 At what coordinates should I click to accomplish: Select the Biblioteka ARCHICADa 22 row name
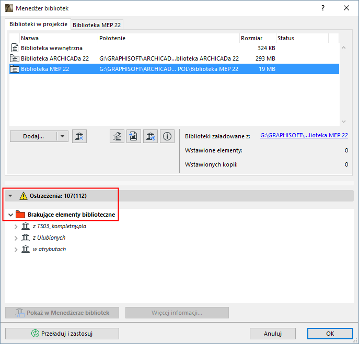click(55, 58)
